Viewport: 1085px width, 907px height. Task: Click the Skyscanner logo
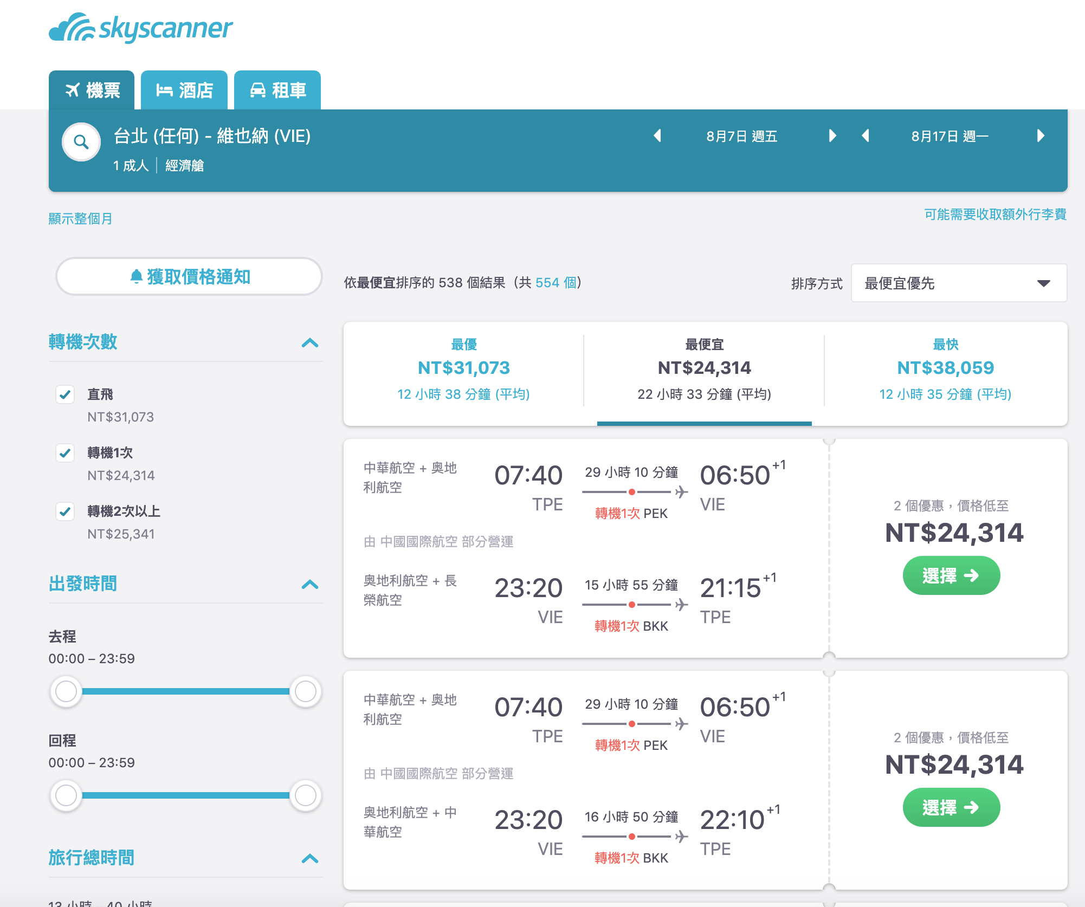tap(140, 28)
